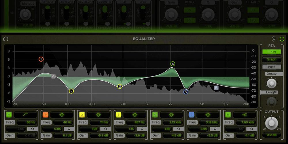Toggle yellow band 2 enable square

pyautogui.click(x=82, y=115)
